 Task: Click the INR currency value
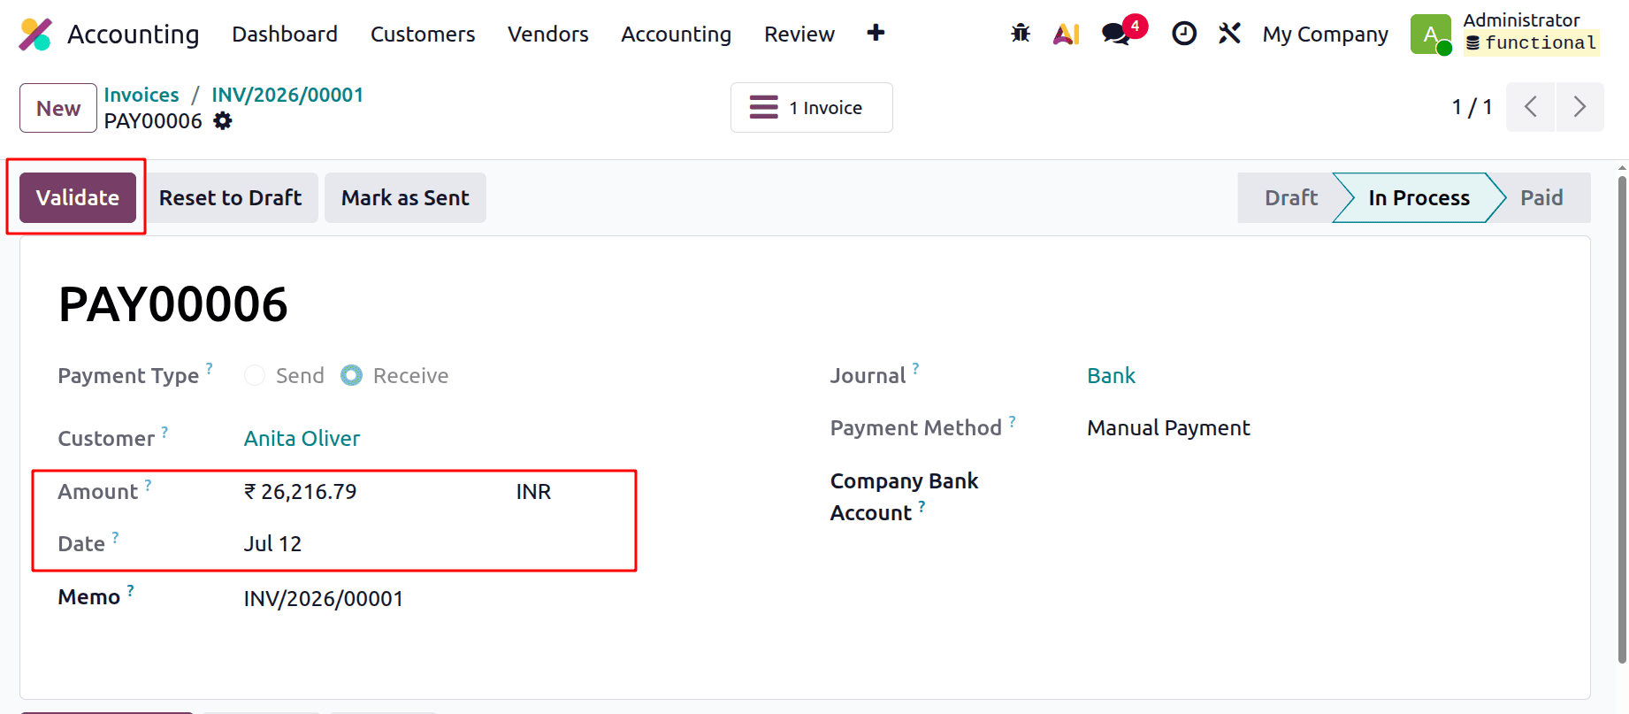point(533,491)
